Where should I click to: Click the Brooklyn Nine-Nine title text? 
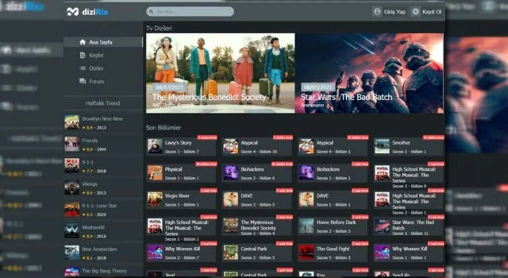pos(102,119)
